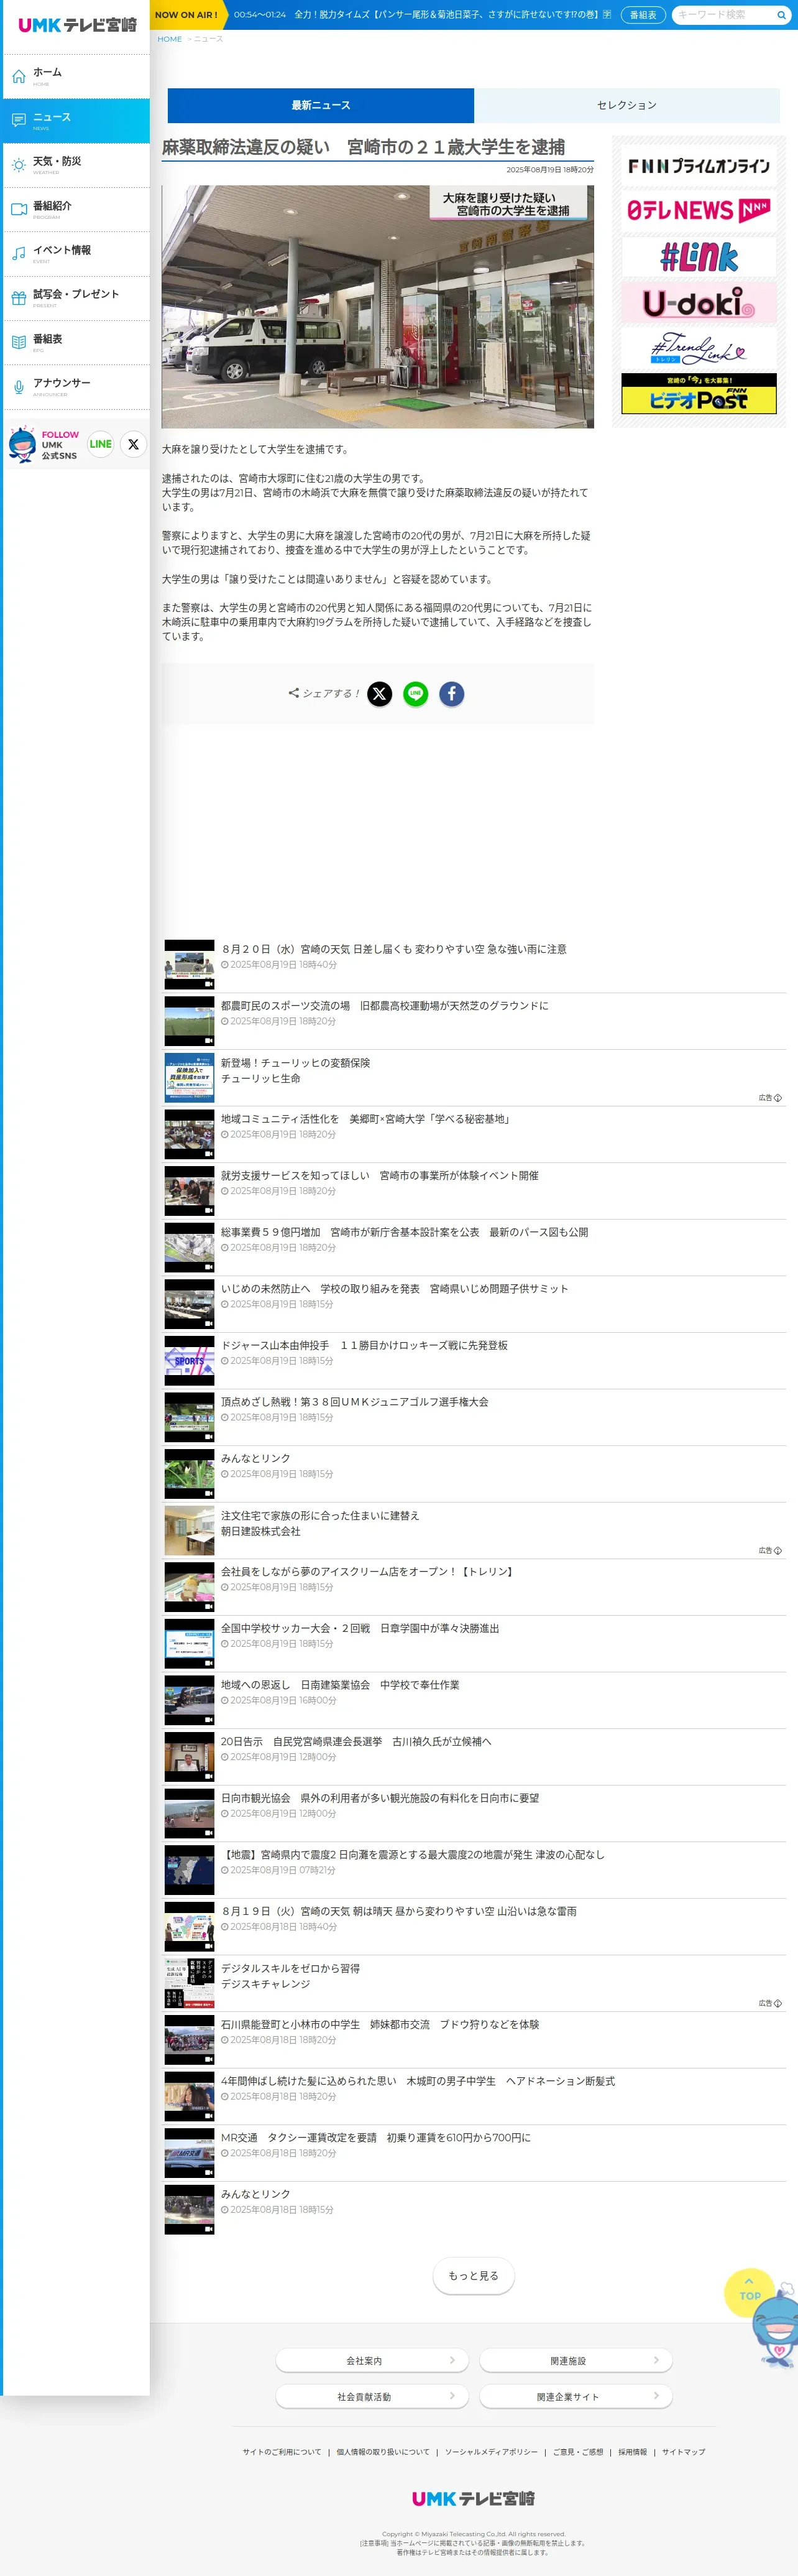Open the FNNプライムオンライン banner
This screenshot has height=2576, width=798.
pos(698,166)
